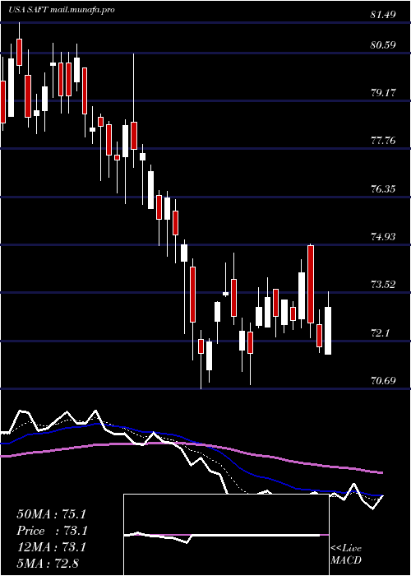Click the 50MA : 75.1 readout
The width and height of the screenshot is (411, 576).
(51, 514)
